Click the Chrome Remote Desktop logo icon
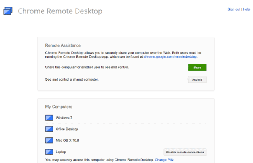Image resolution: width=253 pixels, height=163 pixels. (8, 11)
